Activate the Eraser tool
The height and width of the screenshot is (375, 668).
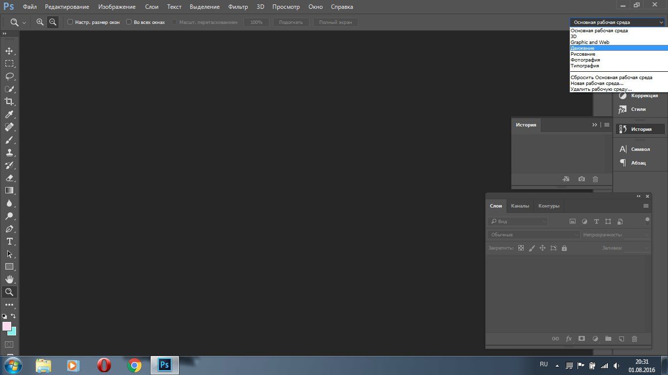pyautogui.click(x=9, y=178)
